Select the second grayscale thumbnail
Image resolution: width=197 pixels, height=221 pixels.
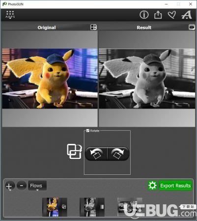92,207
